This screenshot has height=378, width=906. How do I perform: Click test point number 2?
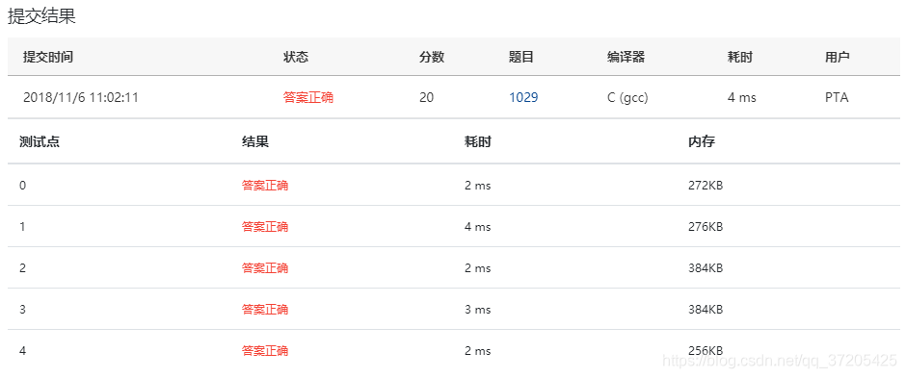[x=22, y=268]
